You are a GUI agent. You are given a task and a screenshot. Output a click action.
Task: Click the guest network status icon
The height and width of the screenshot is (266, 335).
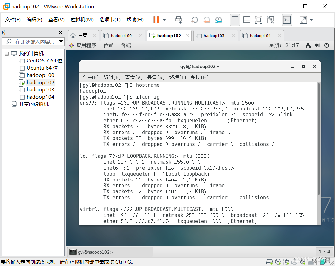pyautogui.click(x=308, y=45)
